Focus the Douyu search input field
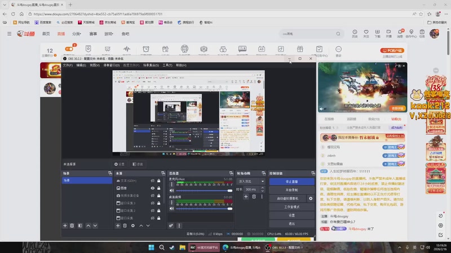The width and height of the screenshot is (451, 253). pyautogui.click(x=308, y=34)
